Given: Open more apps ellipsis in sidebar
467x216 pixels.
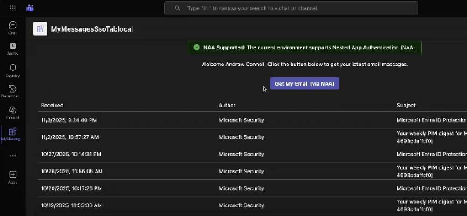Looking at the screenshot, I should tap(13, 156).
